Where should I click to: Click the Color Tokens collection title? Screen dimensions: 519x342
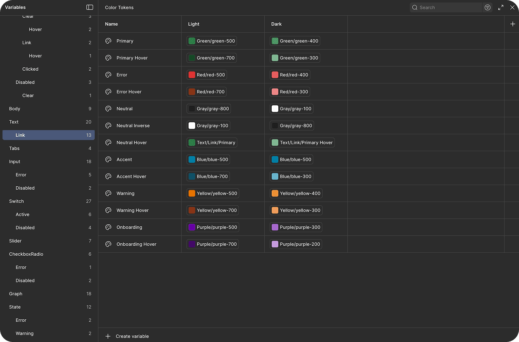pos(119,7)
